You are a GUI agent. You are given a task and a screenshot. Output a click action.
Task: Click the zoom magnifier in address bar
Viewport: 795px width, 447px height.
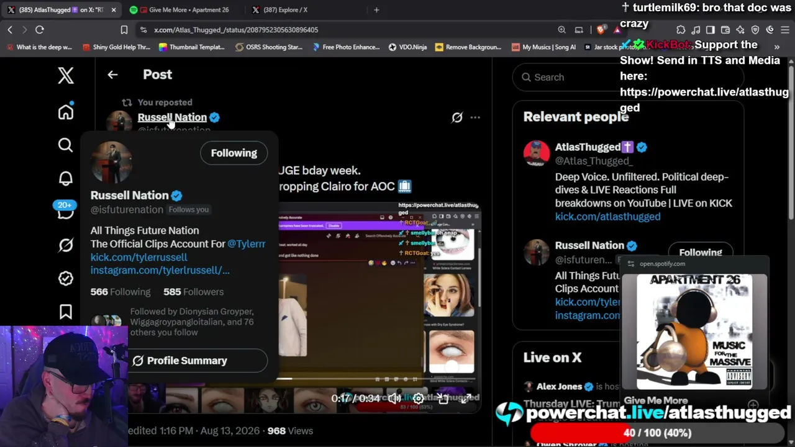click(561, 30)
